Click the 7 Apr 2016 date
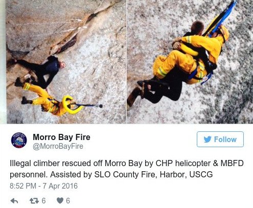Screen dimensions: 253x208 tap(60, 186)
